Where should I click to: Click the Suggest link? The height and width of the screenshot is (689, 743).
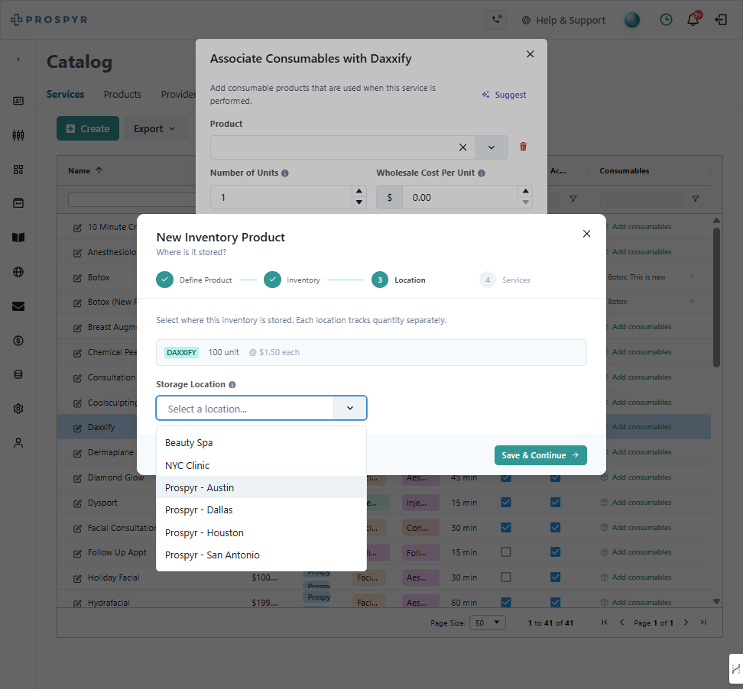(504, 95)
